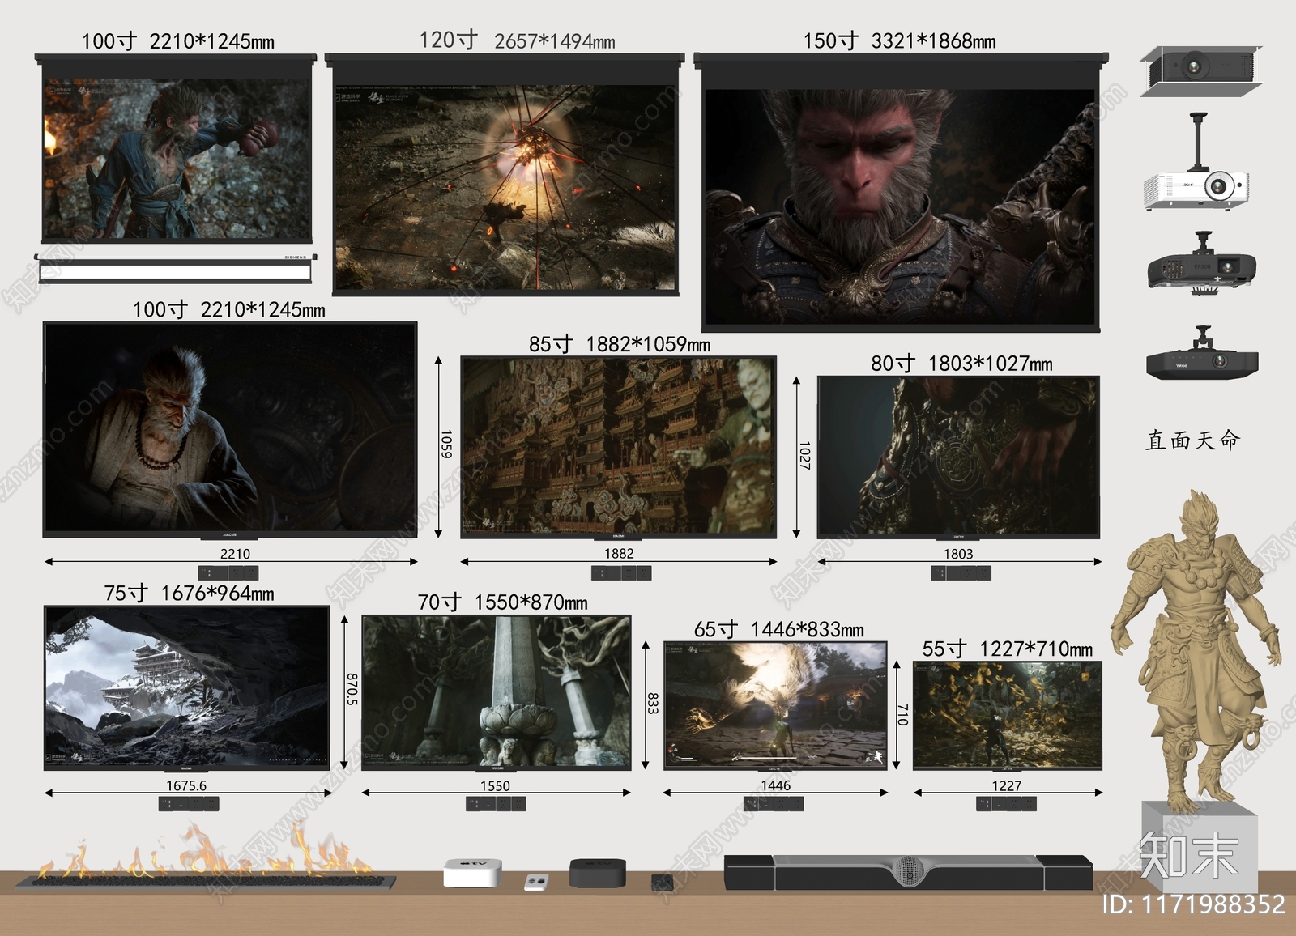Click the height dimension value '710'

903,714
